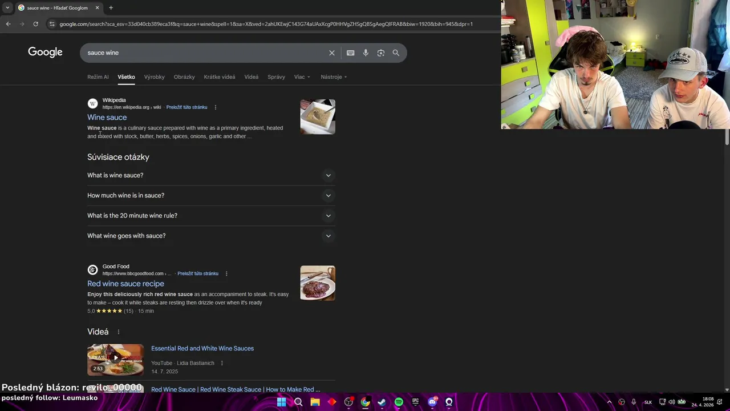Switch to Výrobky tab
Viewport: 730px width, 411px height.
(x=155, y=77)
